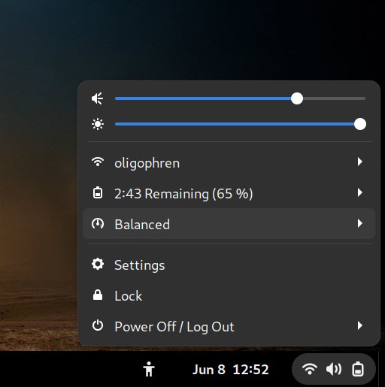
Task: Open Settings from the system menu
Action: coord(229,265)
